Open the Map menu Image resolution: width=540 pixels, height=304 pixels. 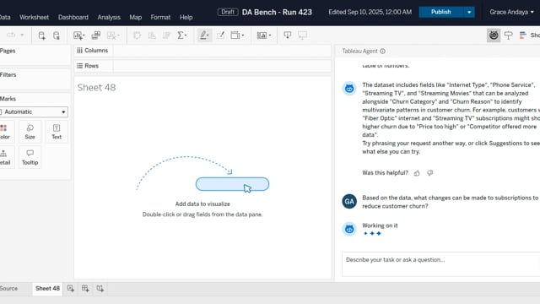(x=135, y=17)
